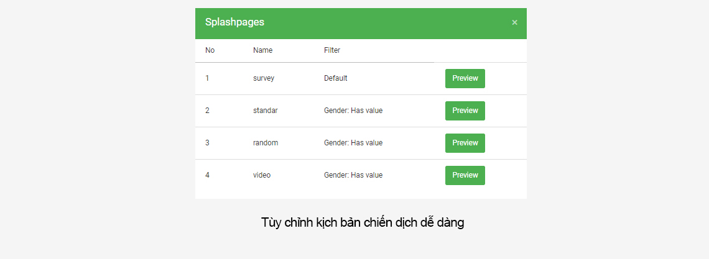Click the Vietnamese caption below the dialog
Viewport: 709px width, 259px height.
(x=363, y=222)
